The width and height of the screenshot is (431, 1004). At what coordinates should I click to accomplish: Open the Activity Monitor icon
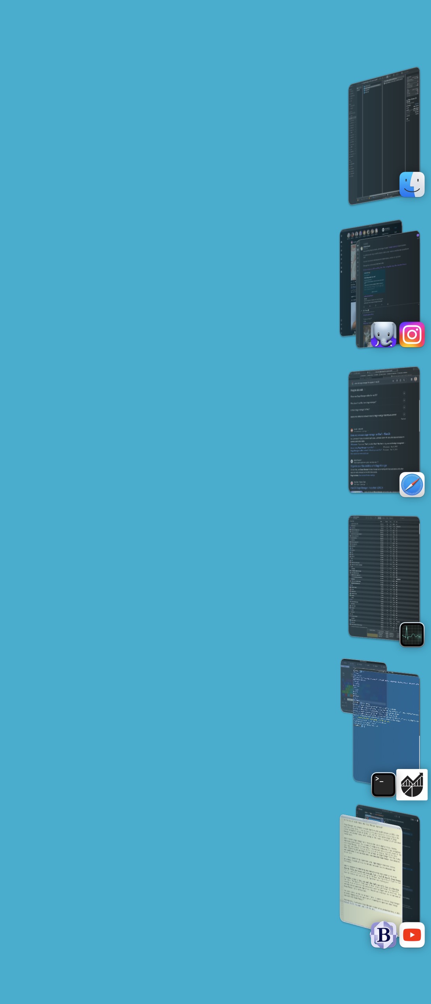tap(412, 635)
